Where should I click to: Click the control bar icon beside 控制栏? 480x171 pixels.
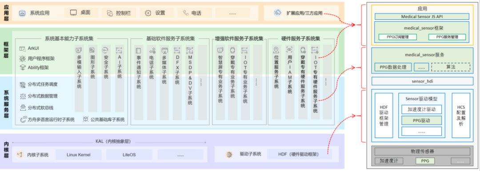(x=110, y=13)
